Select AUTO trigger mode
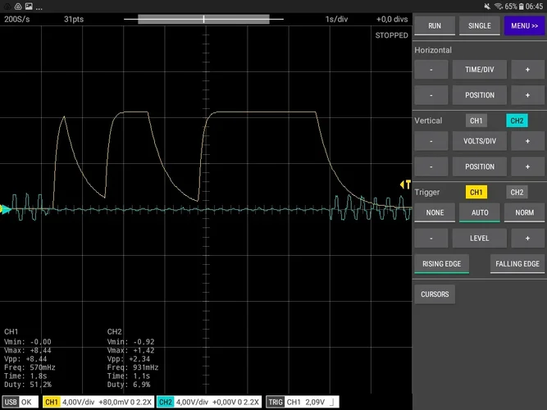The image size is (547, 410). [480, 213]
